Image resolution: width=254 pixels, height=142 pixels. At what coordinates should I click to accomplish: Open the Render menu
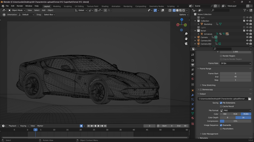tap(20, 6)
